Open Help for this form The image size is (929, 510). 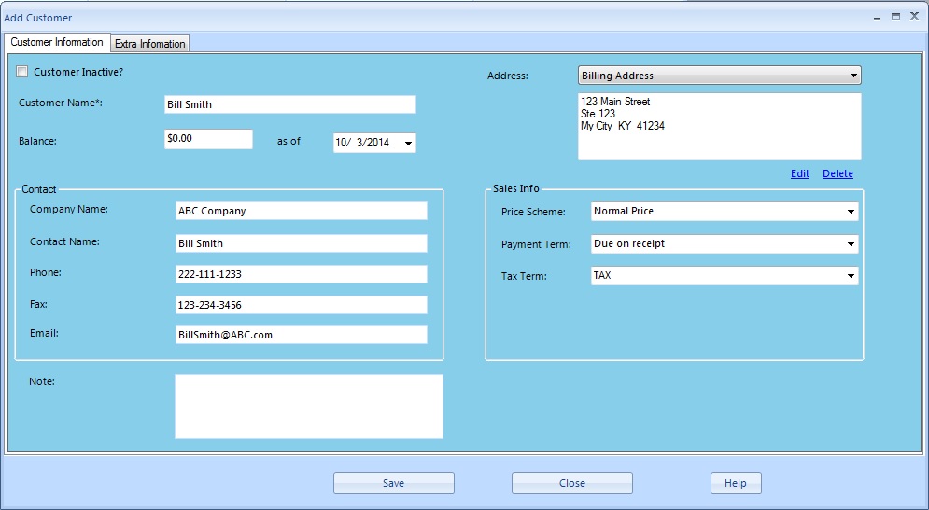tap(735, 483)
